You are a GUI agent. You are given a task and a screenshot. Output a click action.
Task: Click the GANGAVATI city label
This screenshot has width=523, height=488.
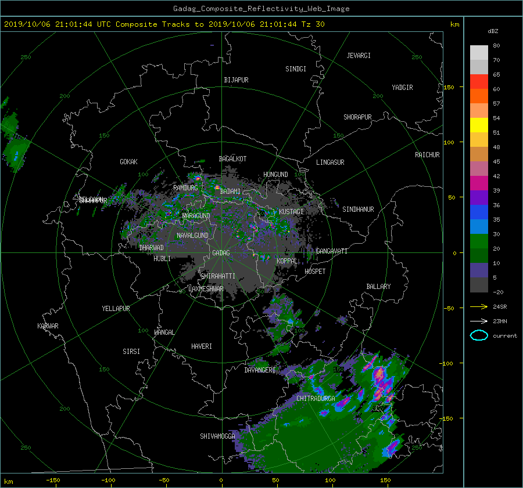pos(332,251)
